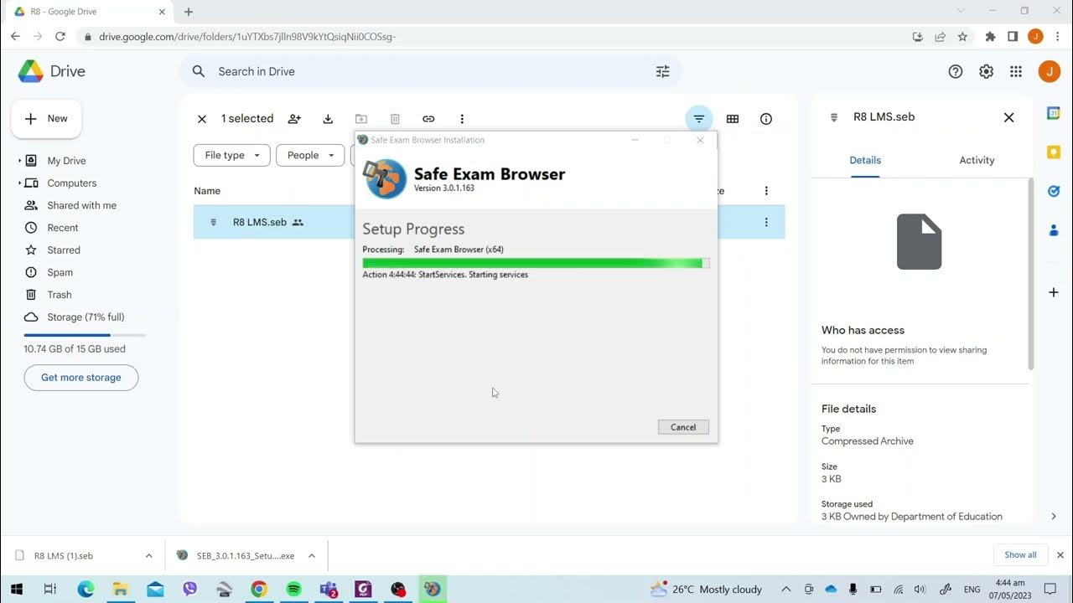1073x603 pixels.
Task: Open the search options filter icon
Action: pos(662,72)
